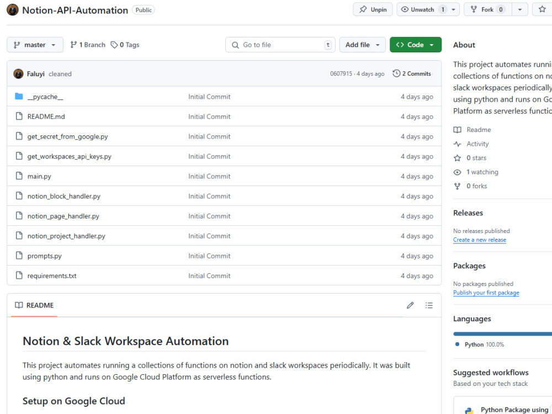This screenshot has width=552, height=414.
Task: Open the master branch selector
Action: tap(35, 45)
